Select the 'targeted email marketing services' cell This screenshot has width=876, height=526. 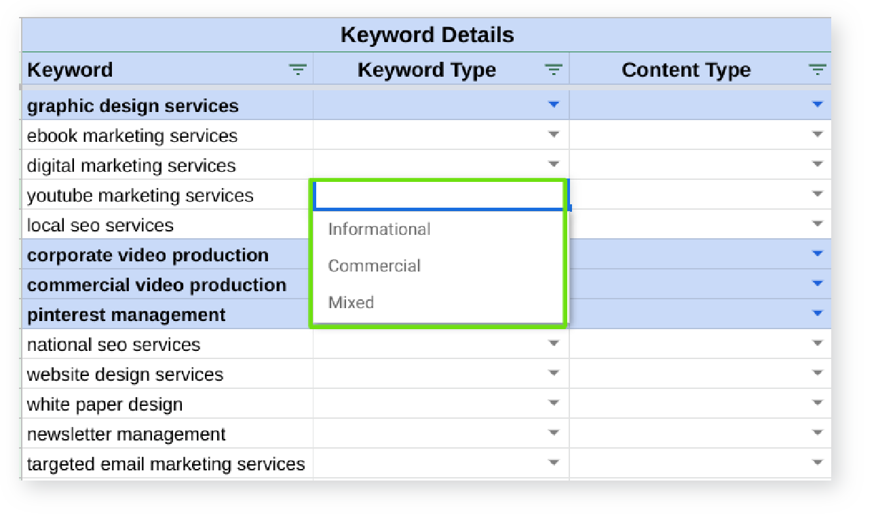166,464
